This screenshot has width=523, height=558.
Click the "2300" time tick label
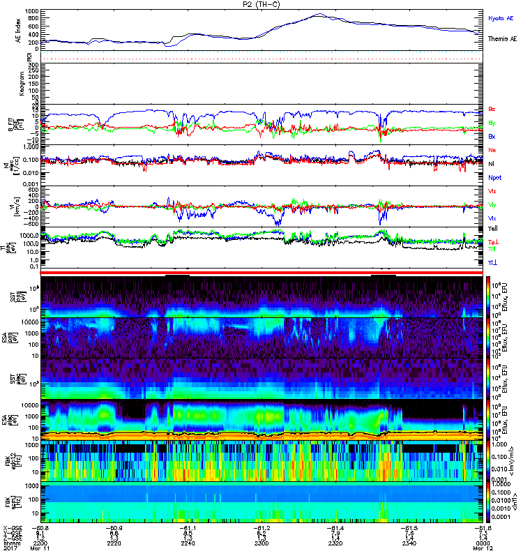(261, 544)
